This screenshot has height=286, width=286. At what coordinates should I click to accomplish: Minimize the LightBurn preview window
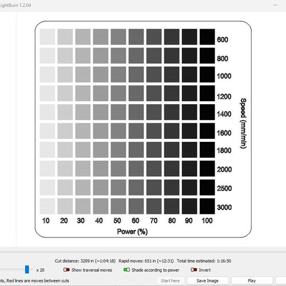pyautogui.click(x=275, y=5)
